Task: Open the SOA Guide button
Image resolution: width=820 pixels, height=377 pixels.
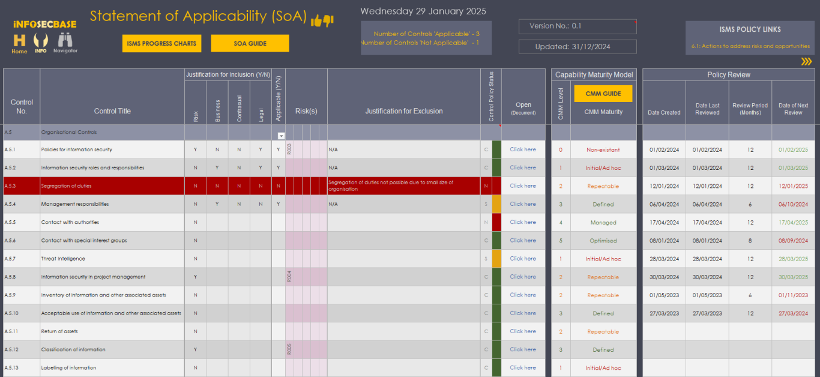Action: [x=250, y=43]
